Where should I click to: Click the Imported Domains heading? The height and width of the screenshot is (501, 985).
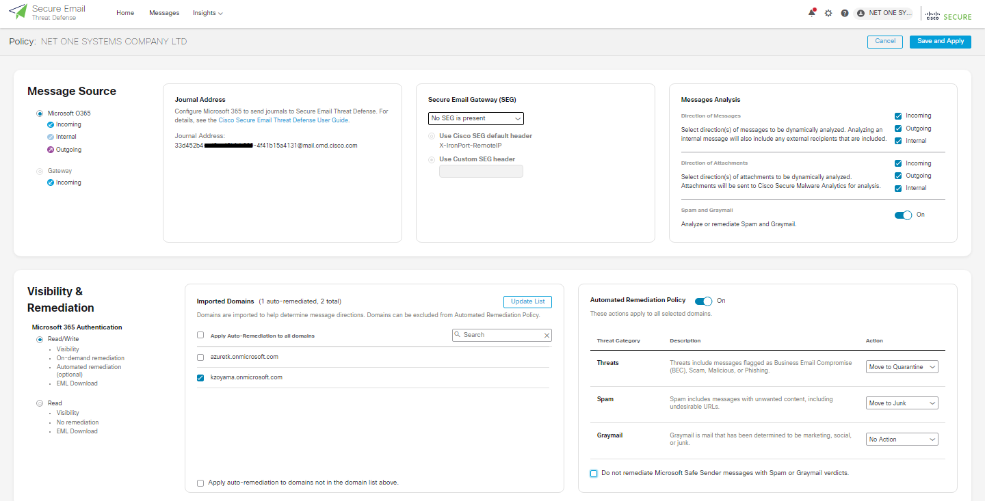coord(225,301)
